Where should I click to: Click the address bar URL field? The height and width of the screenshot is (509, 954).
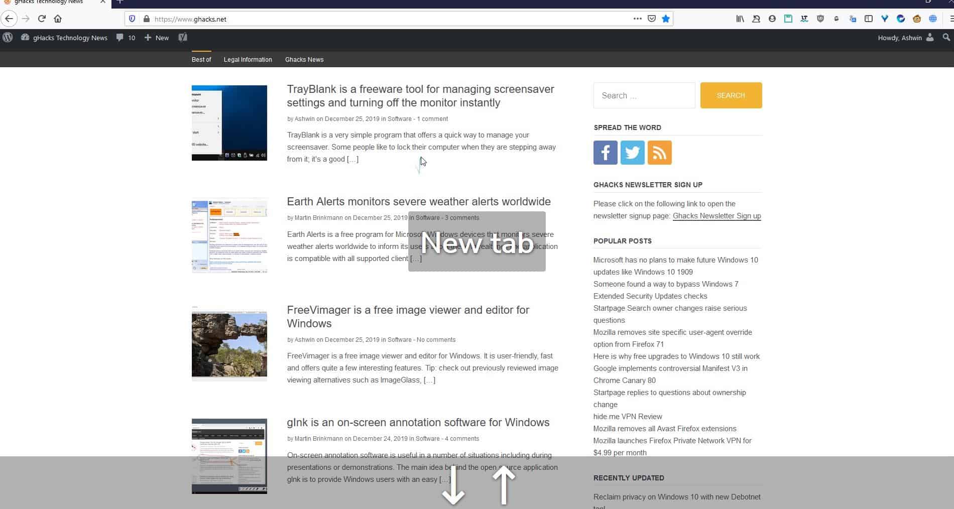pyautogui.click(x=392, y=19)
